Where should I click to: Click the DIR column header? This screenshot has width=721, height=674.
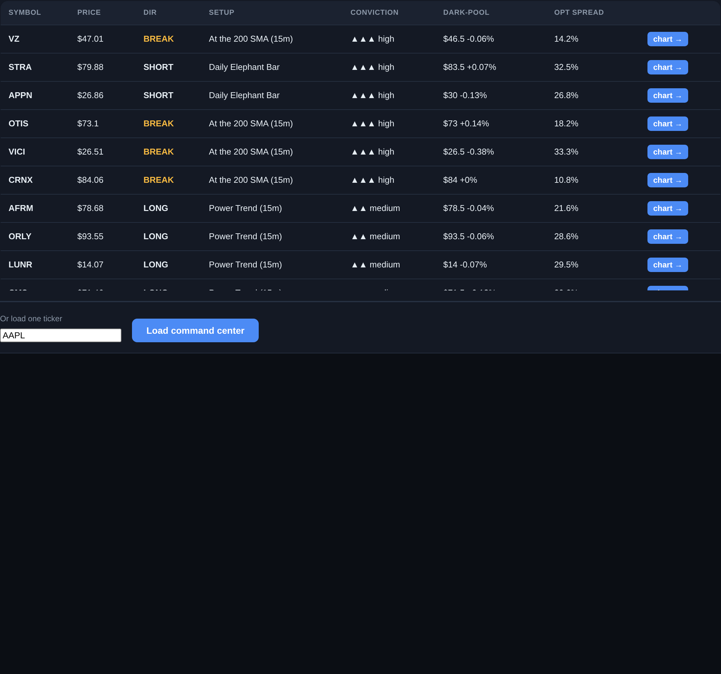coord(150,12)
